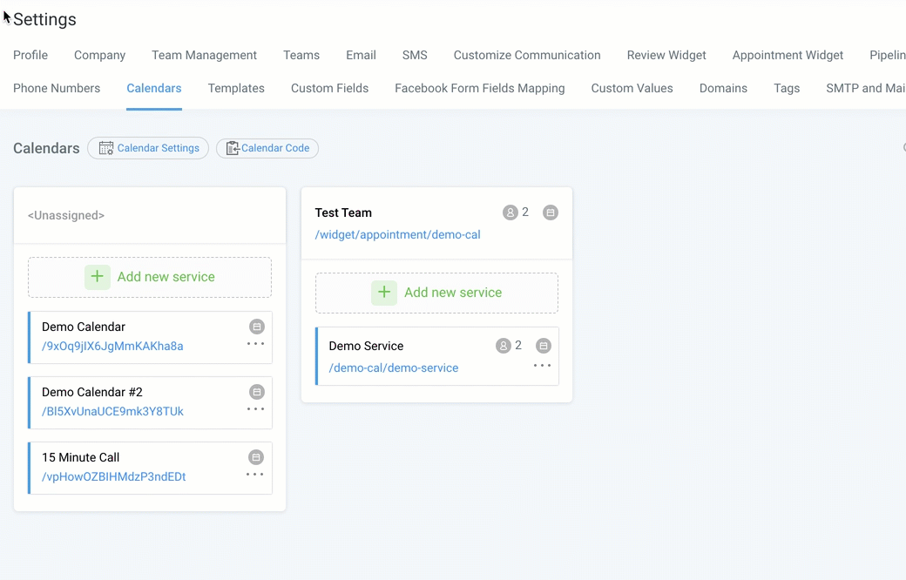Click the calendar icon in Test Team header
Viewport: 906px width, 580px height.
[551, 212]
